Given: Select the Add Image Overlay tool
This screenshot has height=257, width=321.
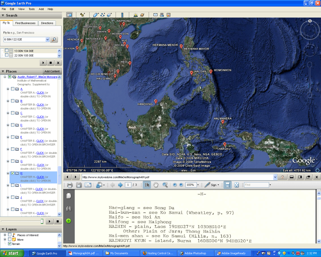Looking at the screenshot, I should (109, 15).
